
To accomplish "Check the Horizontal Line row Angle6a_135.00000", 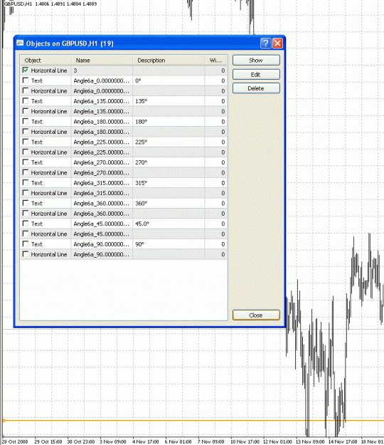I will (x=26, y=111).
